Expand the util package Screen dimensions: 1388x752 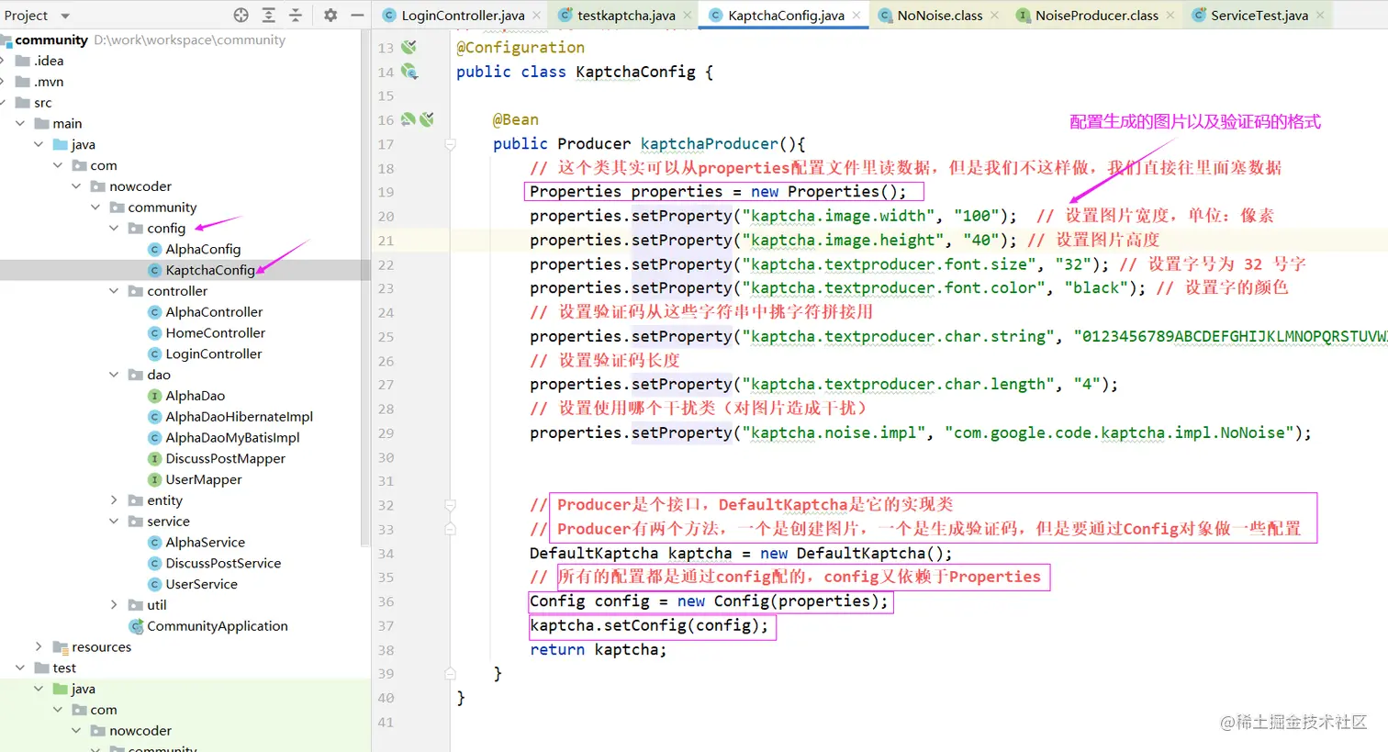[114, 605]
